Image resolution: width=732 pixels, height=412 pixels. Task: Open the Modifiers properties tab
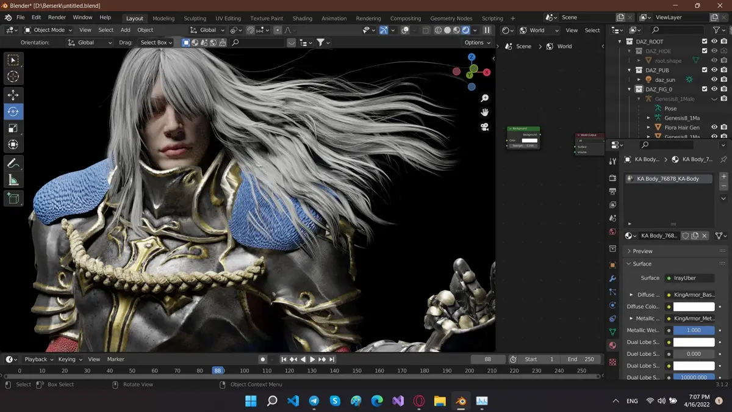point(612,278)
